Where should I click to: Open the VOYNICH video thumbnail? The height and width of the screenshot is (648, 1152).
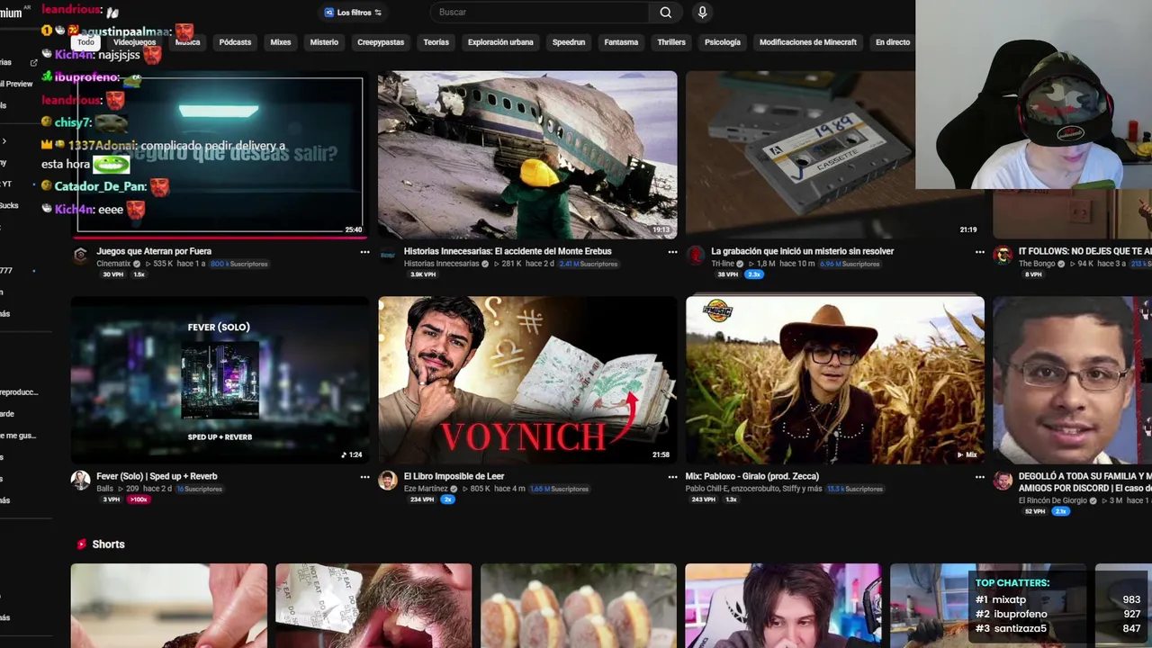[x=527, y=380]
